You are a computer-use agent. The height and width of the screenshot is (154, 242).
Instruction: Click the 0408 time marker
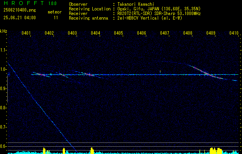click(x=188, y=33)
